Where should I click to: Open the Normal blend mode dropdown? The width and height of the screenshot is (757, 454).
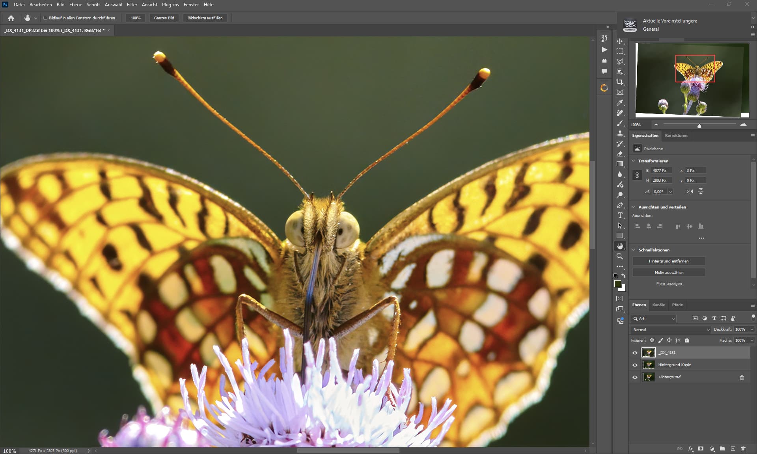671,329
